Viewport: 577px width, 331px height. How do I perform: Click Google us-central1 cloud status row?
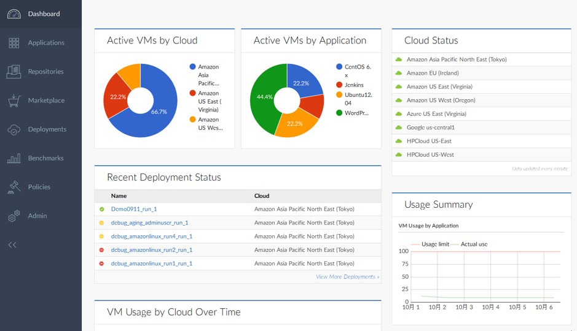tap(430, 127)
